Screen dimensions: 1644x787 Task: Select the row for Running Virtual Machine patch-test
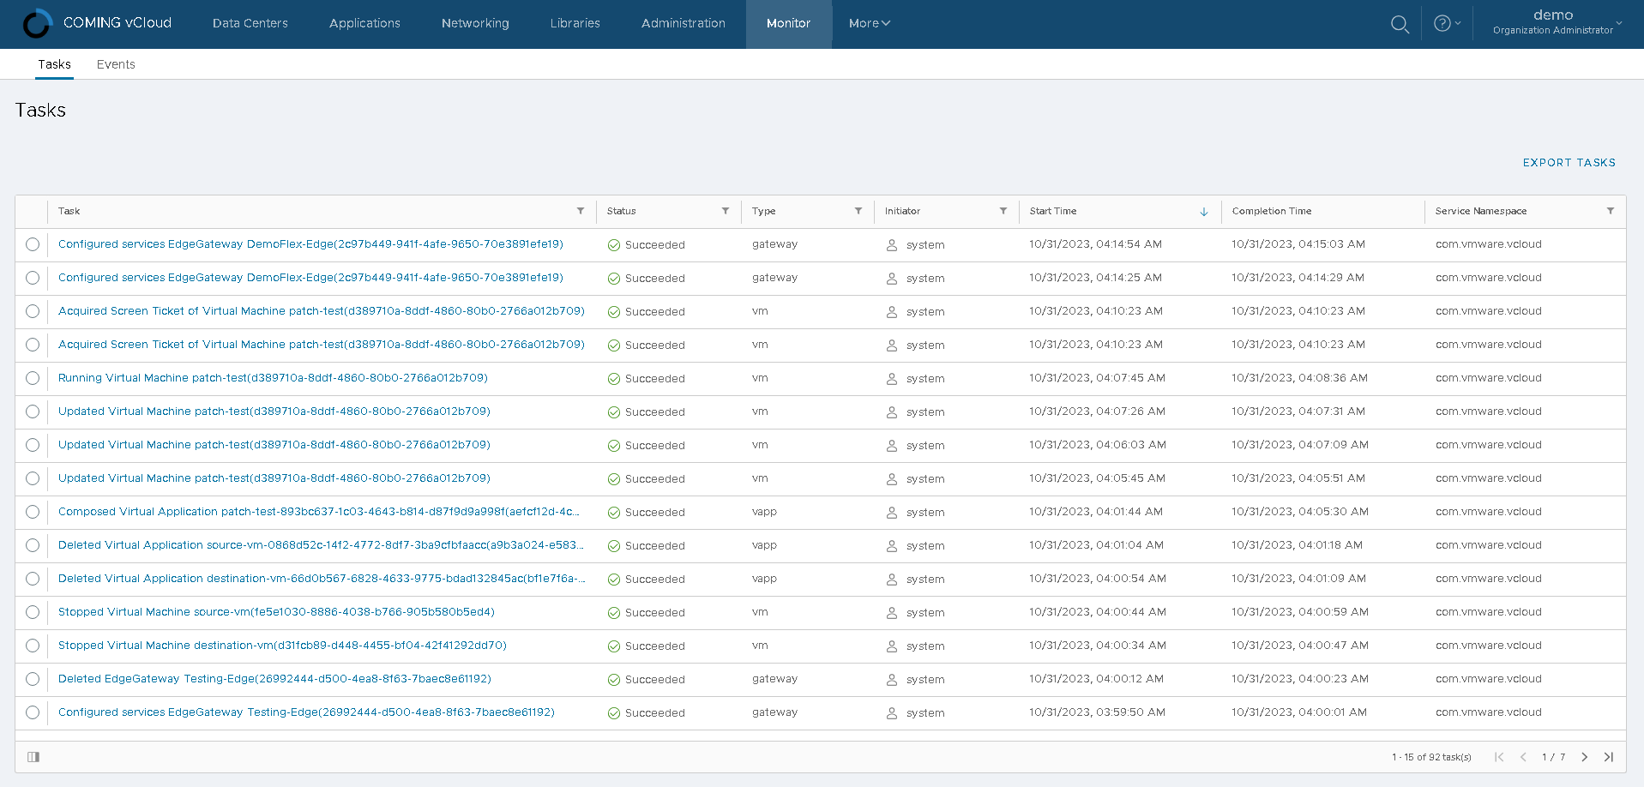pos(32,378)
